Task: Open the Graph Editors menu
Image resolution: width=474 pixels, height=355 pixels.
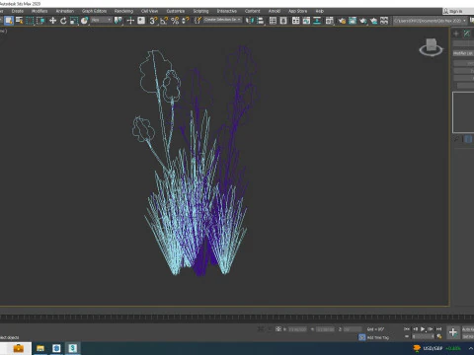Action: pyautogui.click(x=94, y=11)
